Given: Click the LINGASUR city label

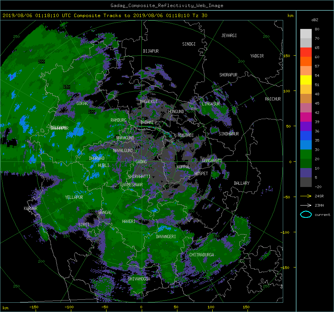Looking at the screenshot, I should [x=211, y=104].
